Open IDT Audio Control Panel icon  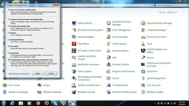(x=74, y=51)
